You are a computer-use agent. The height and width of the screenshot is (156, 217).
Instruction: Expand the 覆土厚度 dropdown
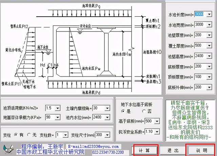point(209,46)
